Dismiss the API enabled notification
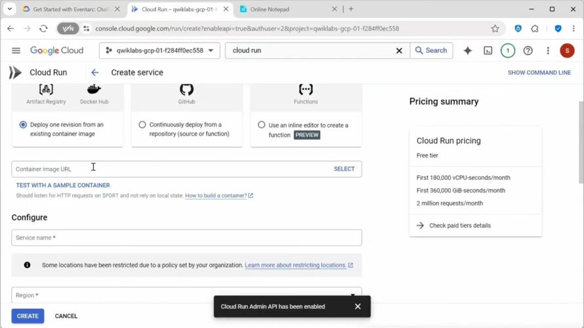Viewport: 584px width, 328px height. (x=358, y=306)
